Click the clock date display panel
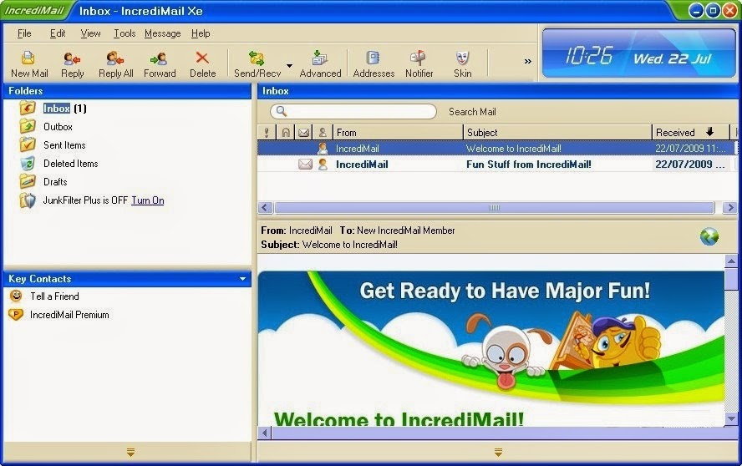The height and width of the screenshot is (466, 742). tap(638, 53)
